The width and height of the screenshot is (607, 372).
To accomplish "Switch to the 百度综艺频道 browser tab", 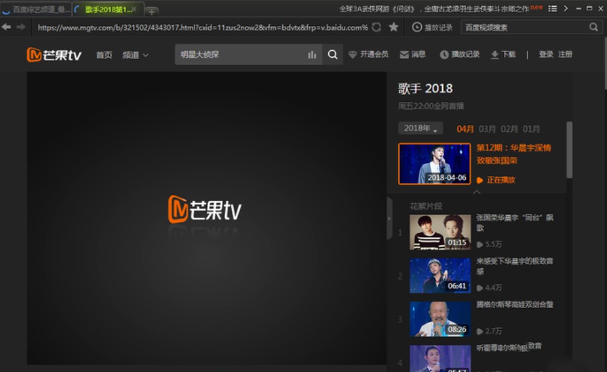I will click(36, 9).
